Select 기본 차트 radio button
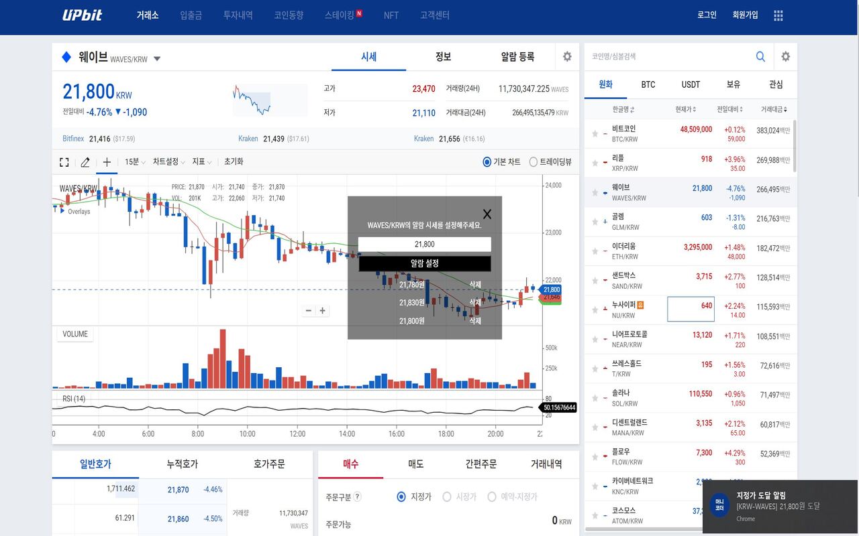 pyautogui.click(x=487, y=162)
